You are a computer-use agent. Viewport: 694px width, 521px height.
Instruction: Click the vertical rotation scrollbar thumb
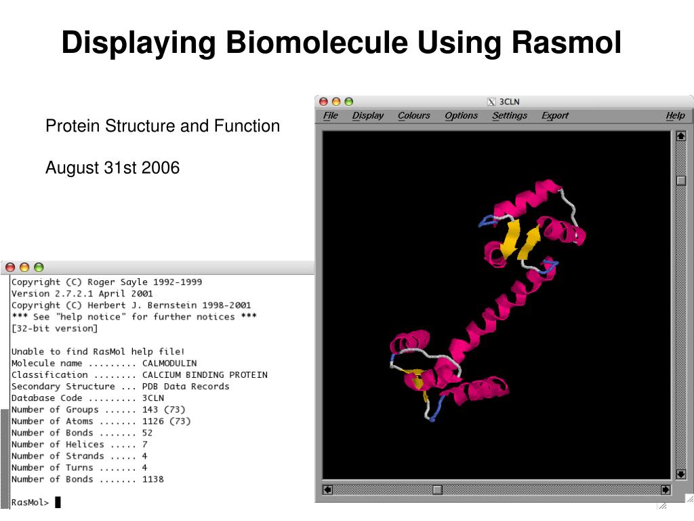pyautogui.click(x=681, y=180)
